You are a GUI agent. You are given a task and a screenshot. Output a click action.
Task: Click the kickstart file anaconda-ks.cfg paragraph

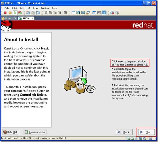[130, 92]
